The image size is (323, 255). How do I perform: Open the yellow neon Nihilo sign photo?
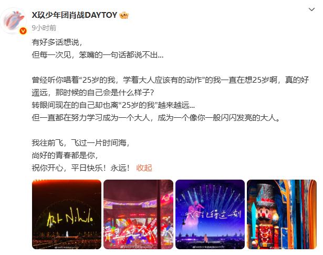(67, 214)
